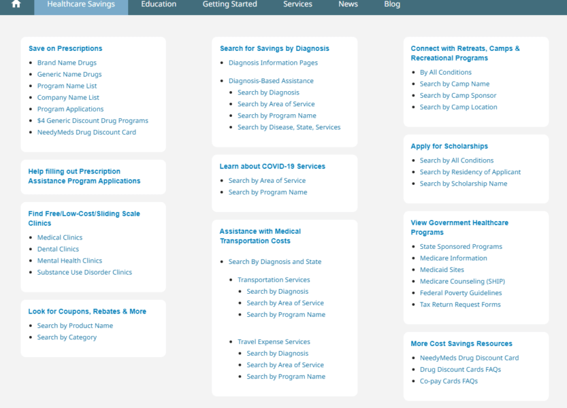This screenshot has width=567, height=408.
Task: Open the Education menu
Action: pyautogui.click(x=159, y=4)
